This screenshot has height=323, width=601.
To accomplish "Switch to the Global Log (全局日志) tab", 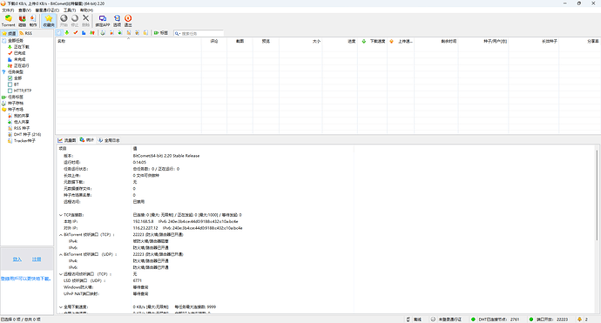I will coord(109,140).
